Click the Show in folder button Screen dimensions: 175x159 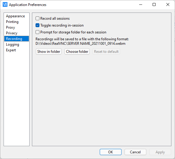49,52
